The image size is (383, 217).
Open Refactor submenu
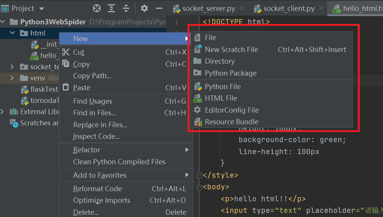[87, 150]
